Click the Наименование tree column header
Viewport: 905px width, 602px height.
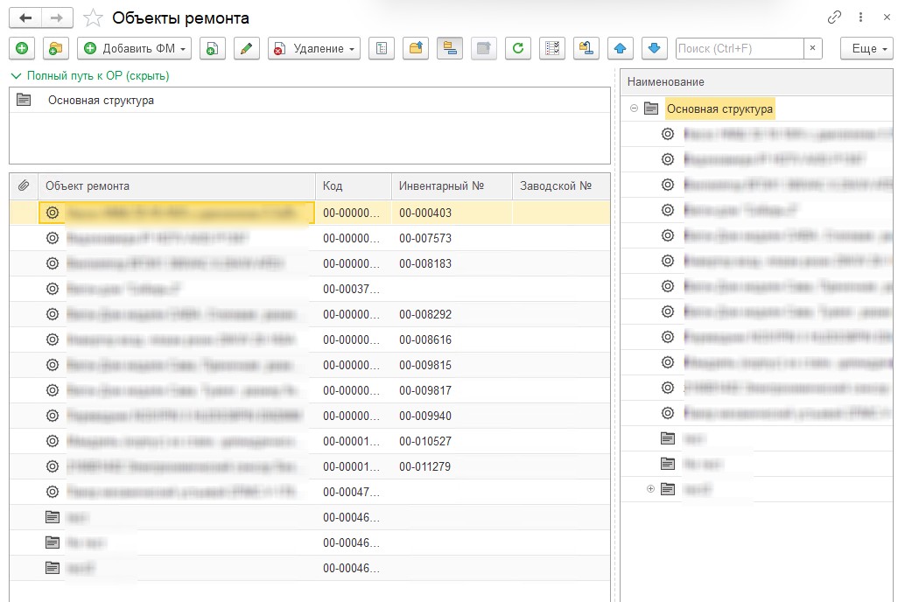756,82
